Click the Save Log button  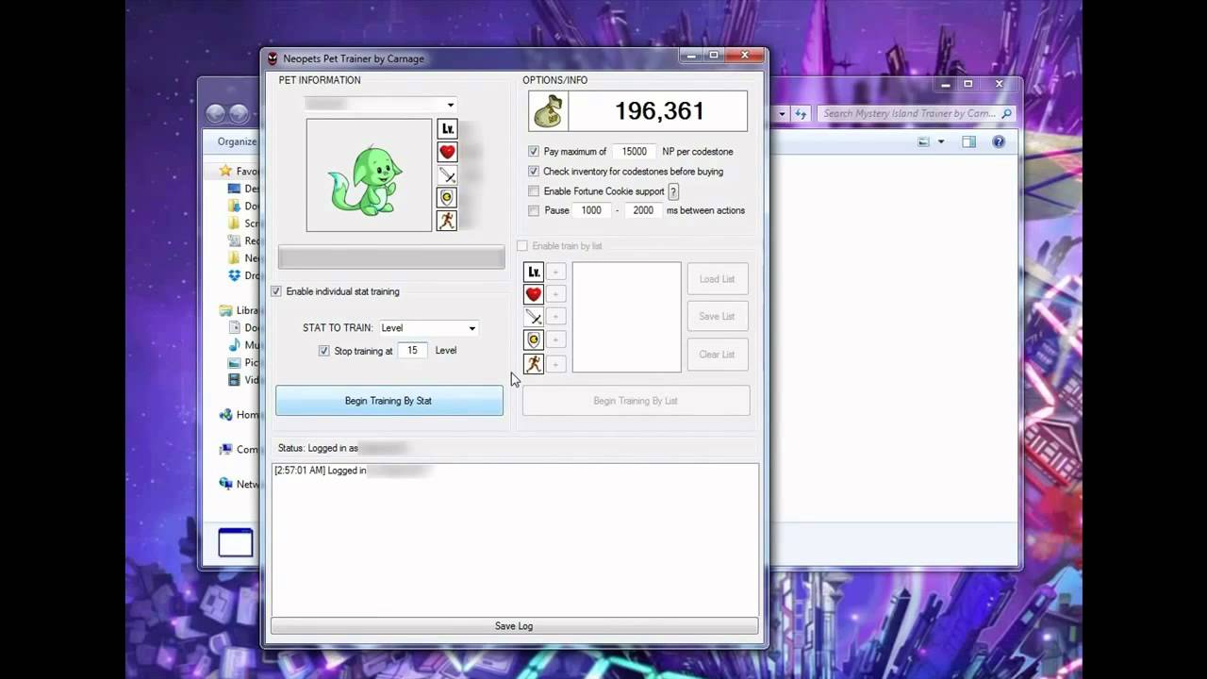pos(514,626)
